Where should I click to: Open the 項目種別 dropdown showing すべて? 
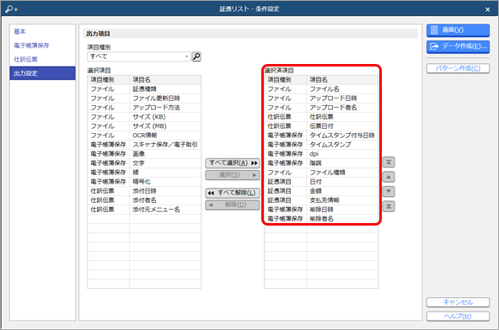139,56
